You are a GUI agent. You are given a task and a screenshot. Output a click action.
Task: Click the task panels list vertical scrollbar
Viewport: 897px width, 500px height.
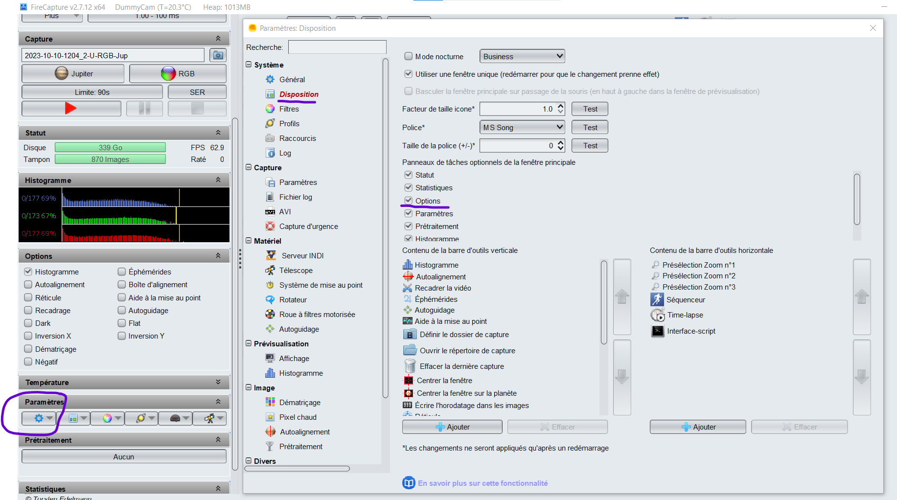coord(857,199)
